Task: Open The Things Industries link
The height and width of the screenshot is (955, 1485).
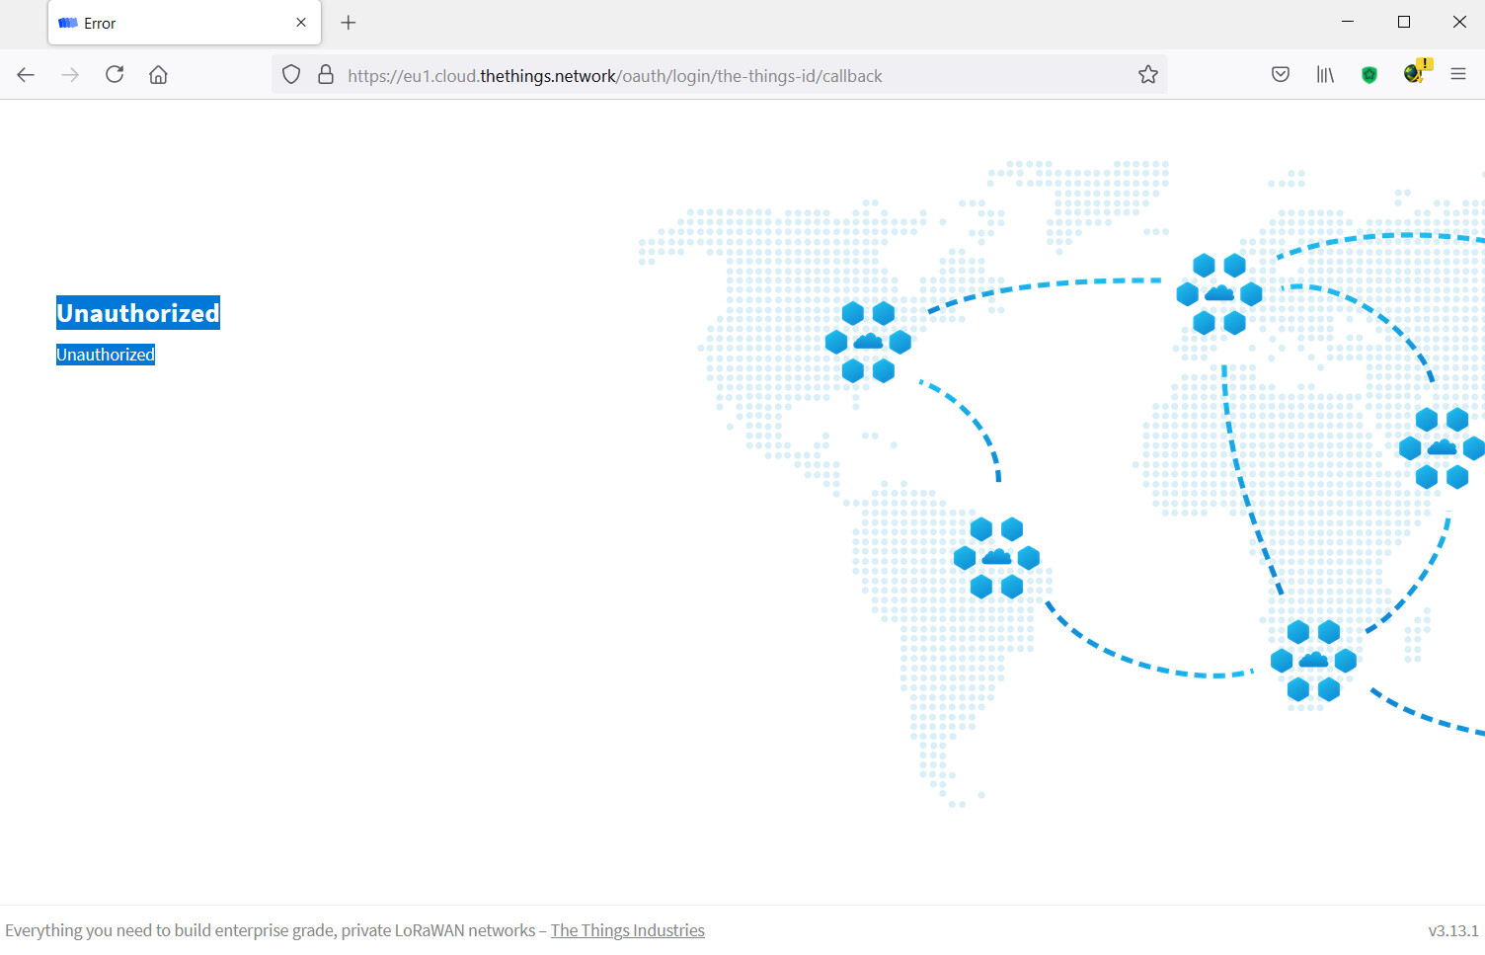Action: 628,930
